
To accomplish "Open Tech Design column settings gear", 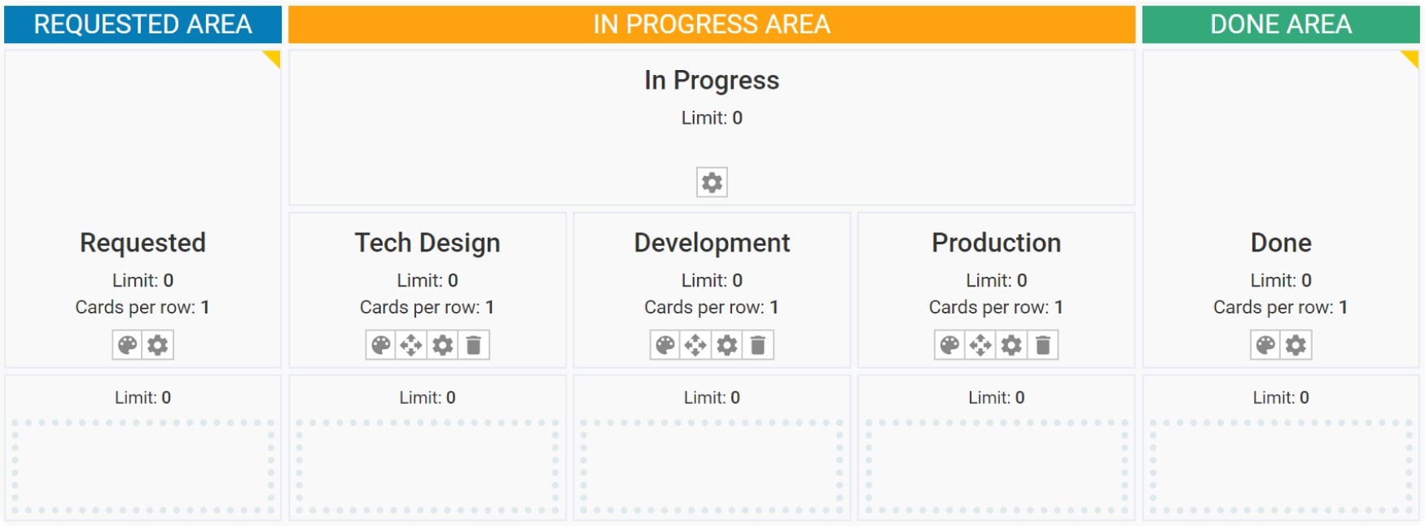I will [x=443, y=344].
